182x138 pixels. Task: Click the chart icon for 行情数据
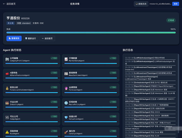(x=66, y=59)
